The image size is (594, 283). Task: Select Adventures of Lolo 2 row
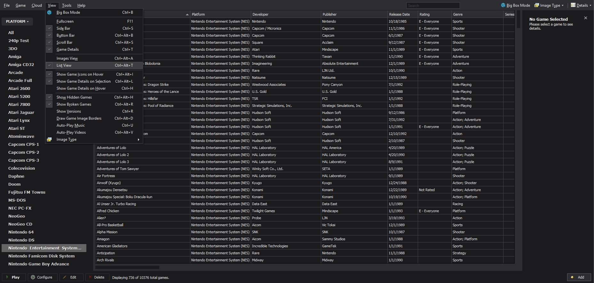click(x=305, y=155)
